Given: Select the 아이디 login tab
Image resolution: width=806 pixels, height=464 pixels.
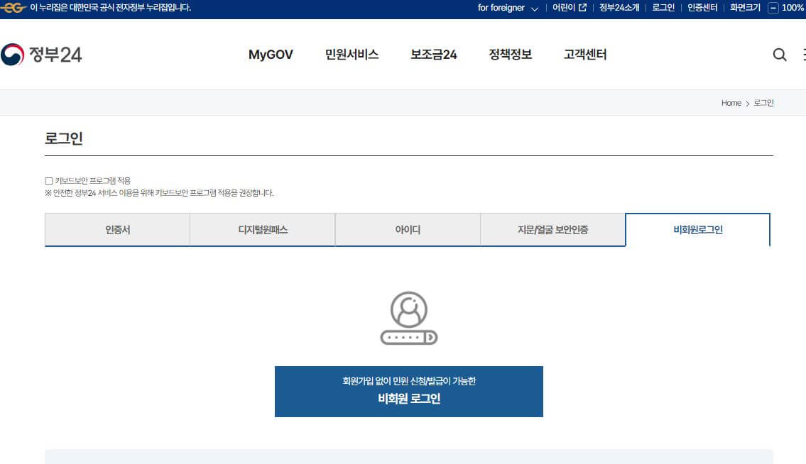Looking at the screenshot, I should (407, 229).
